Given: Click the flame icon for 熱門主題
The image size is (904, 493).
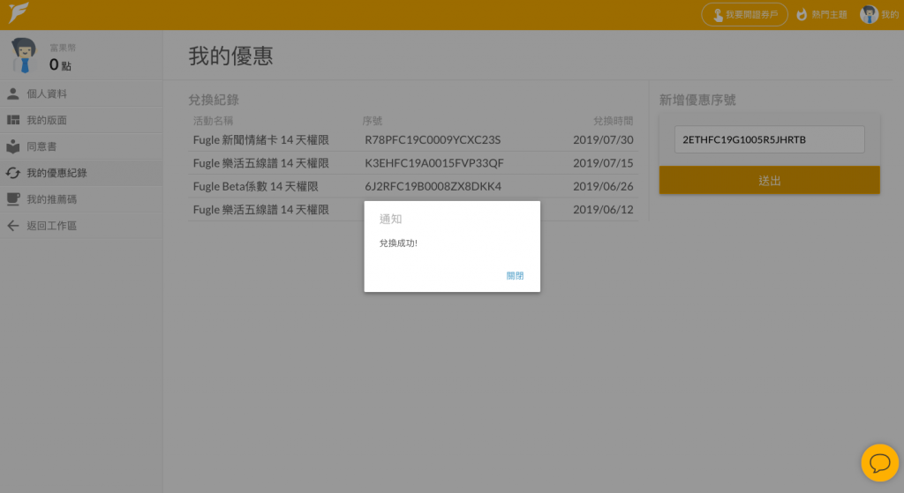Looking at the screenshot, I should 802,14.
